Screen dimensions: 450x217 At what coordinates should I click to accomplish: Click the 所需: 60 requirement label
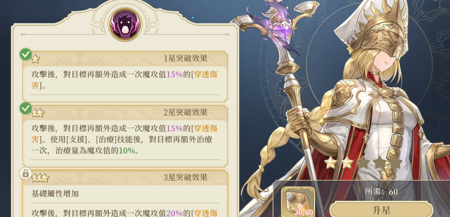point(381,192)
